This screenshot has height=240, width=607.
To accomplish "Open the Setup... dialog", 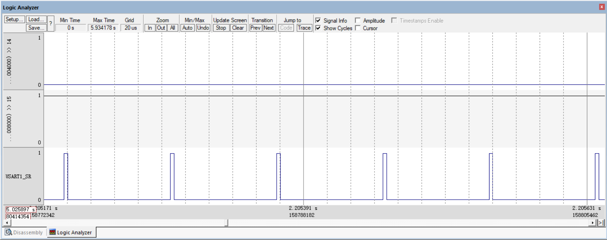I will [14, 19].
